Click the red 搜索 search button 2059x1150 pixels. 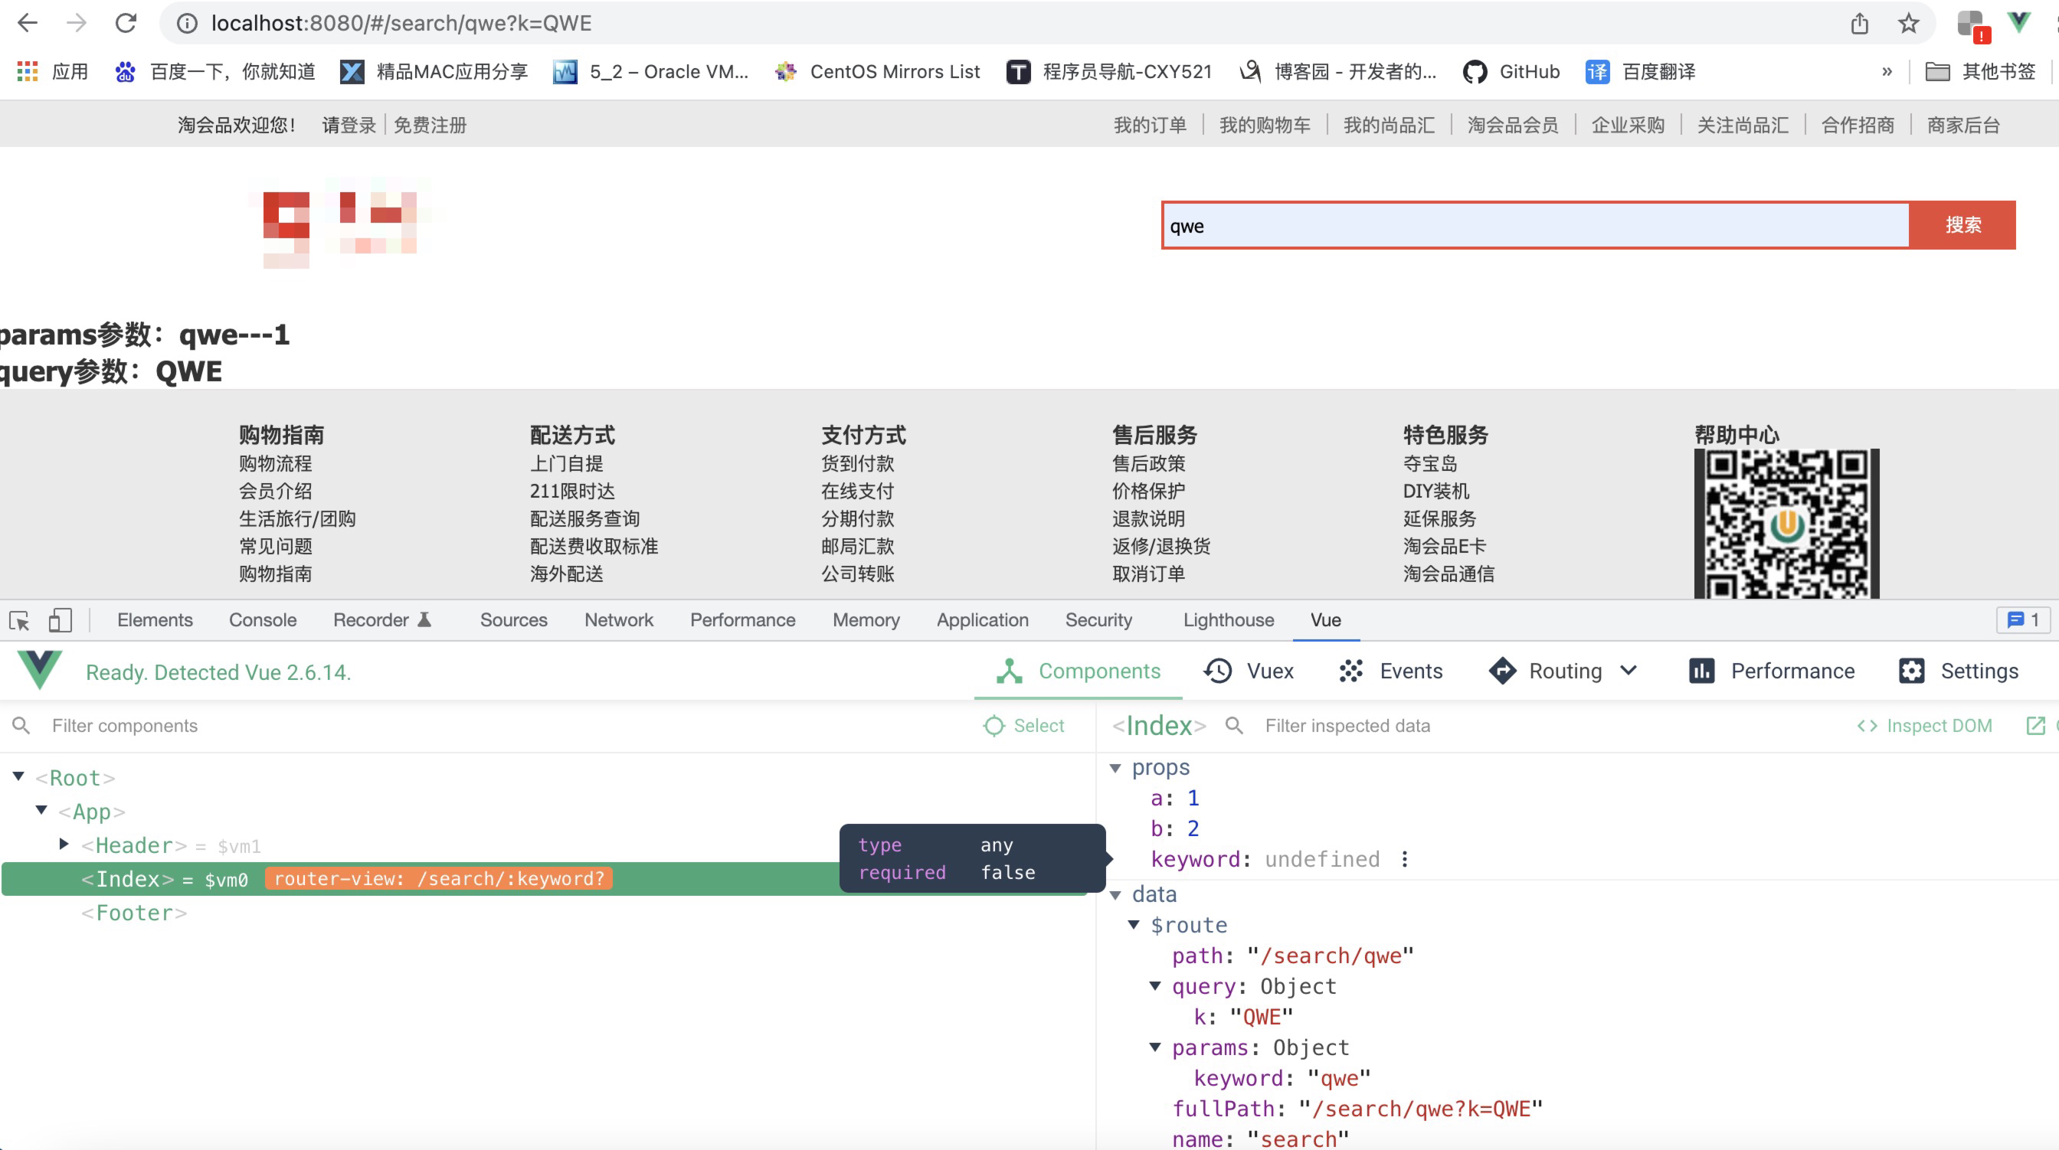coord(1962,225)
